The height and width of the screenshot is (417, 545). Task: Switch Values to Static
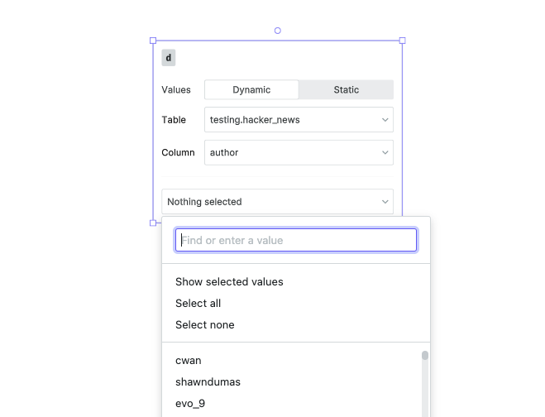347,89
